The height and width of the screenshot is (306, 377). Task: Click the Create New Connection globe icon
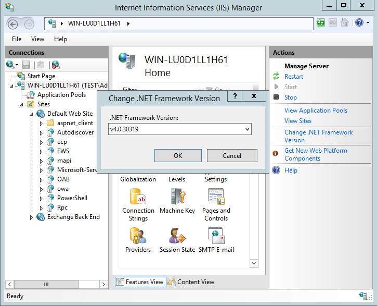tap(10, 65)
